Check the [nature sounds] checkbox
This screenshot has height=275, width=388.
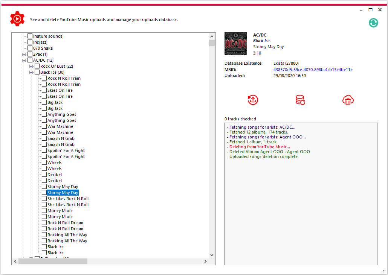[29, 36]
